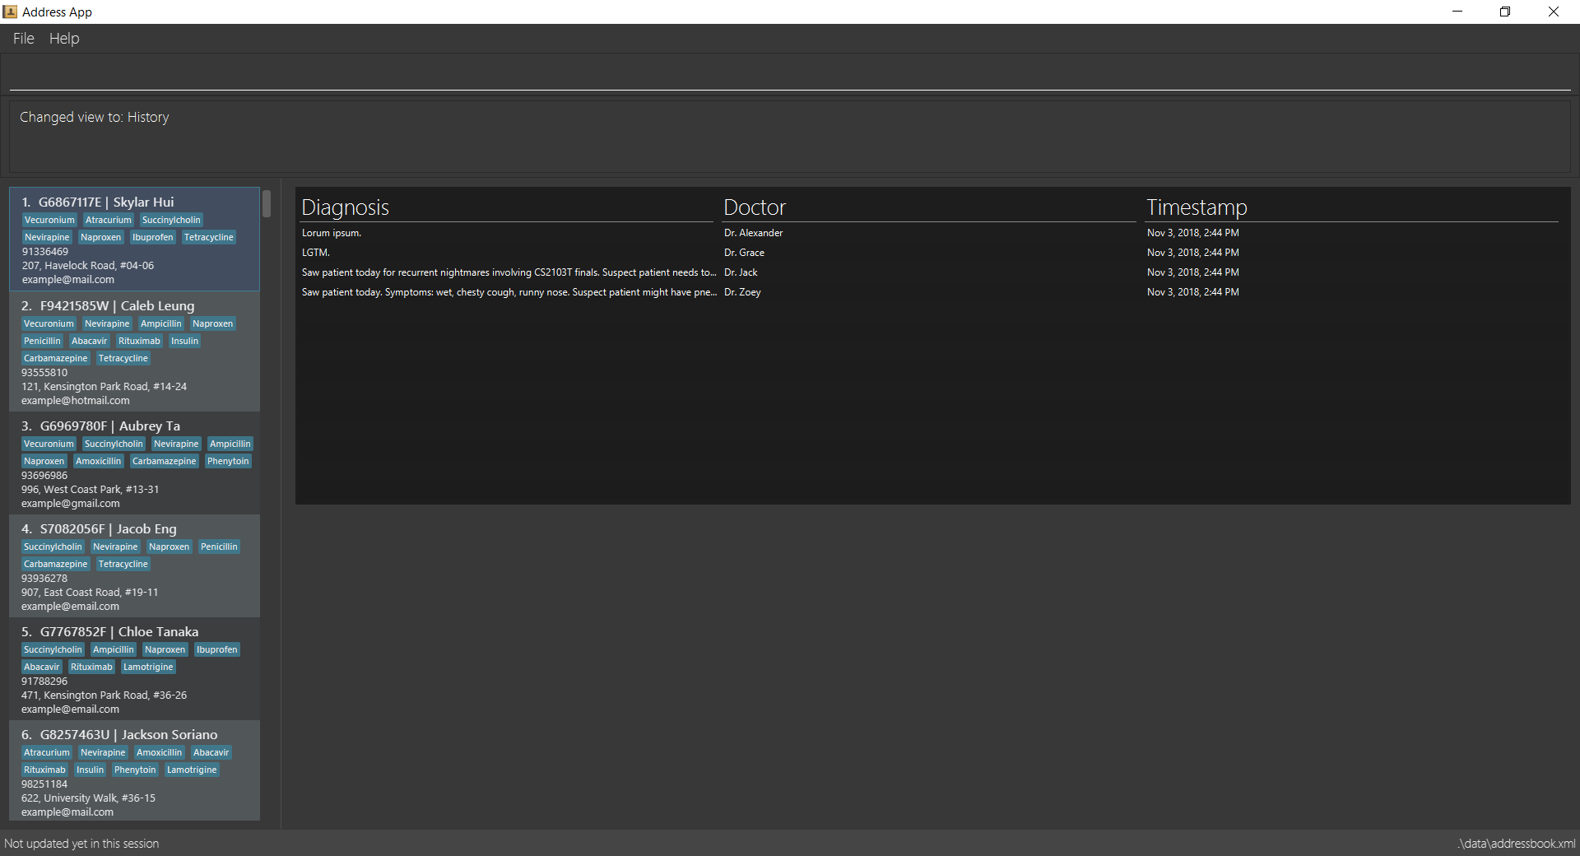Click the data\addressbook.xml status path
Viewport: 1580px width, 856px height.
[1517, 844]
